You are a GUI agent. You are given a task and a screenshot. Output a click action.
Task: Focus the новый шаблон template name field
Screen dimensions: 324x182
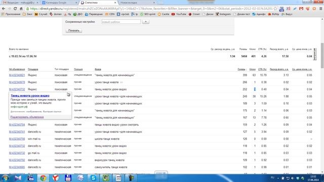[121, 22]
